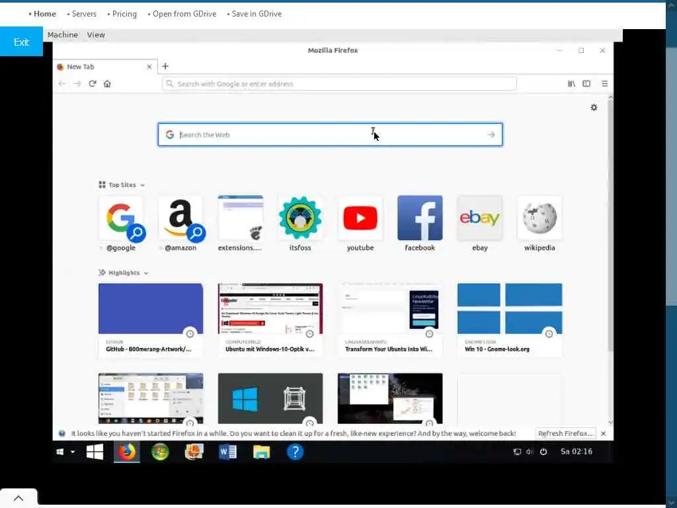This screenshot has height=508, width=677.
Task: Click the volume speaker tray icon
Action: coord(530,452)
